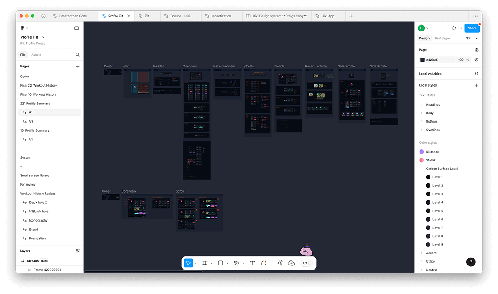Open the Hiki Design System tab
This screenshot has height=294, width=498.
coord(276,16)
